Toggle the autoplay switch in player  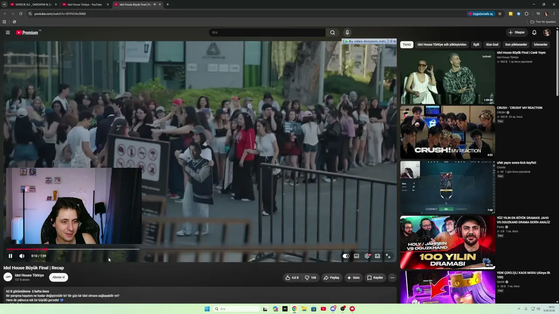point(346,256)
